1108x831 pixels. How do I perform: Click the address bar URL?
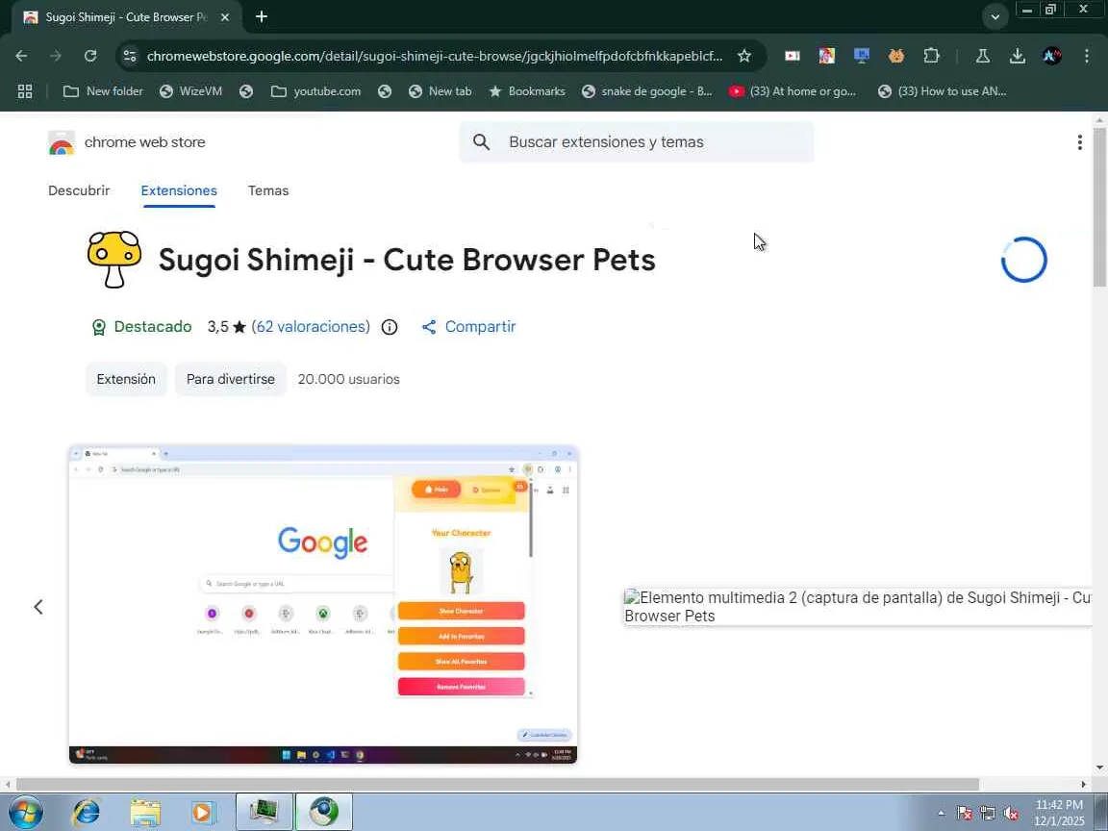pyautogui.click(x=435, y=56)
